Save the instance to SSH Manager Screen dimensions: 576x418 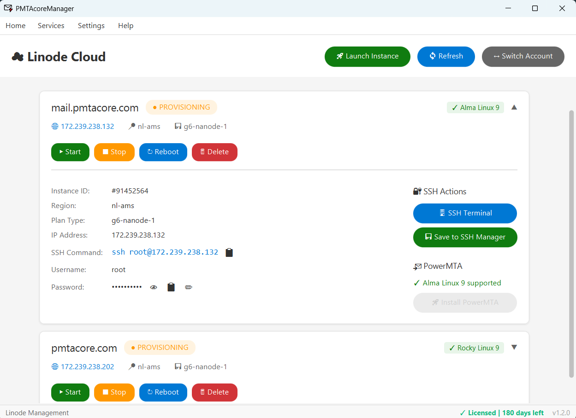tap(465, 237)
